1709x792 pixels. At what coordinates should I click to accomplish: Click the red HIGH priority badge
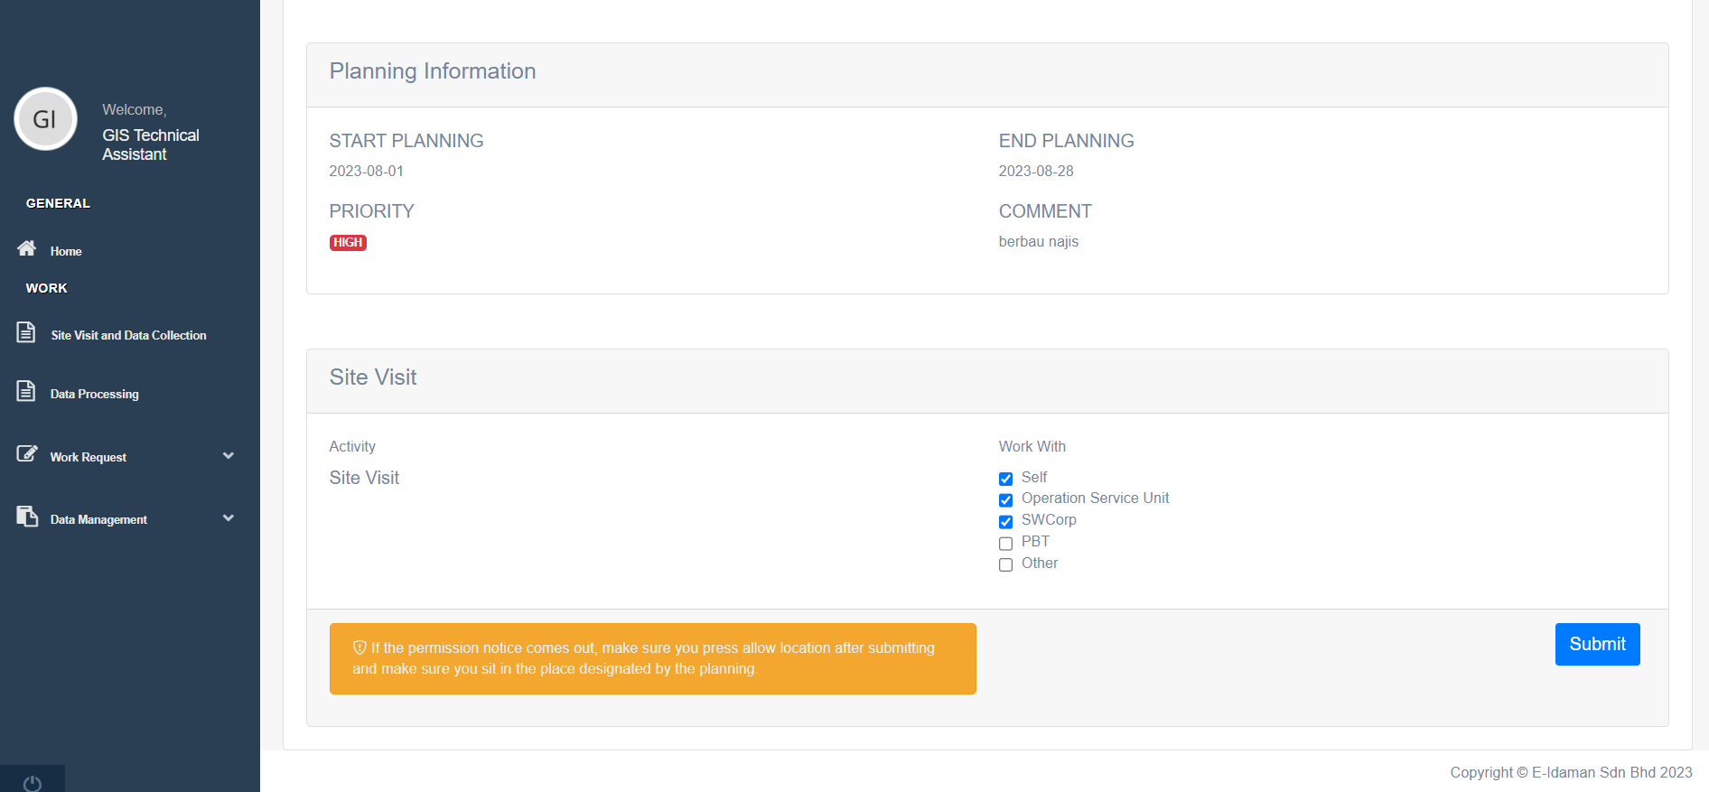tap(348, 242)
